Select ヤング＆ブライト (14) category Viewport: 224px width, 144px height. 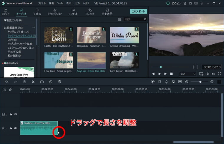coord(19,32)
